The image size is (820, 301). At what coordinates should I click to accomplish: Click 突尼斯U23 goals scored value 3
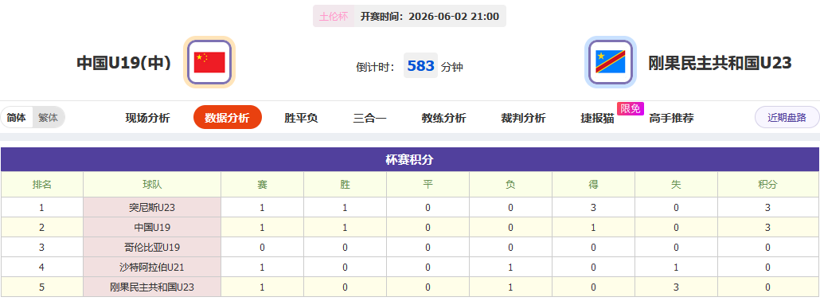594,207
